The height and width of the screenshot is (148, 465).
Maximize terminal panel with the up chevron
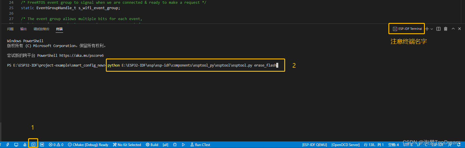[453, 29]
